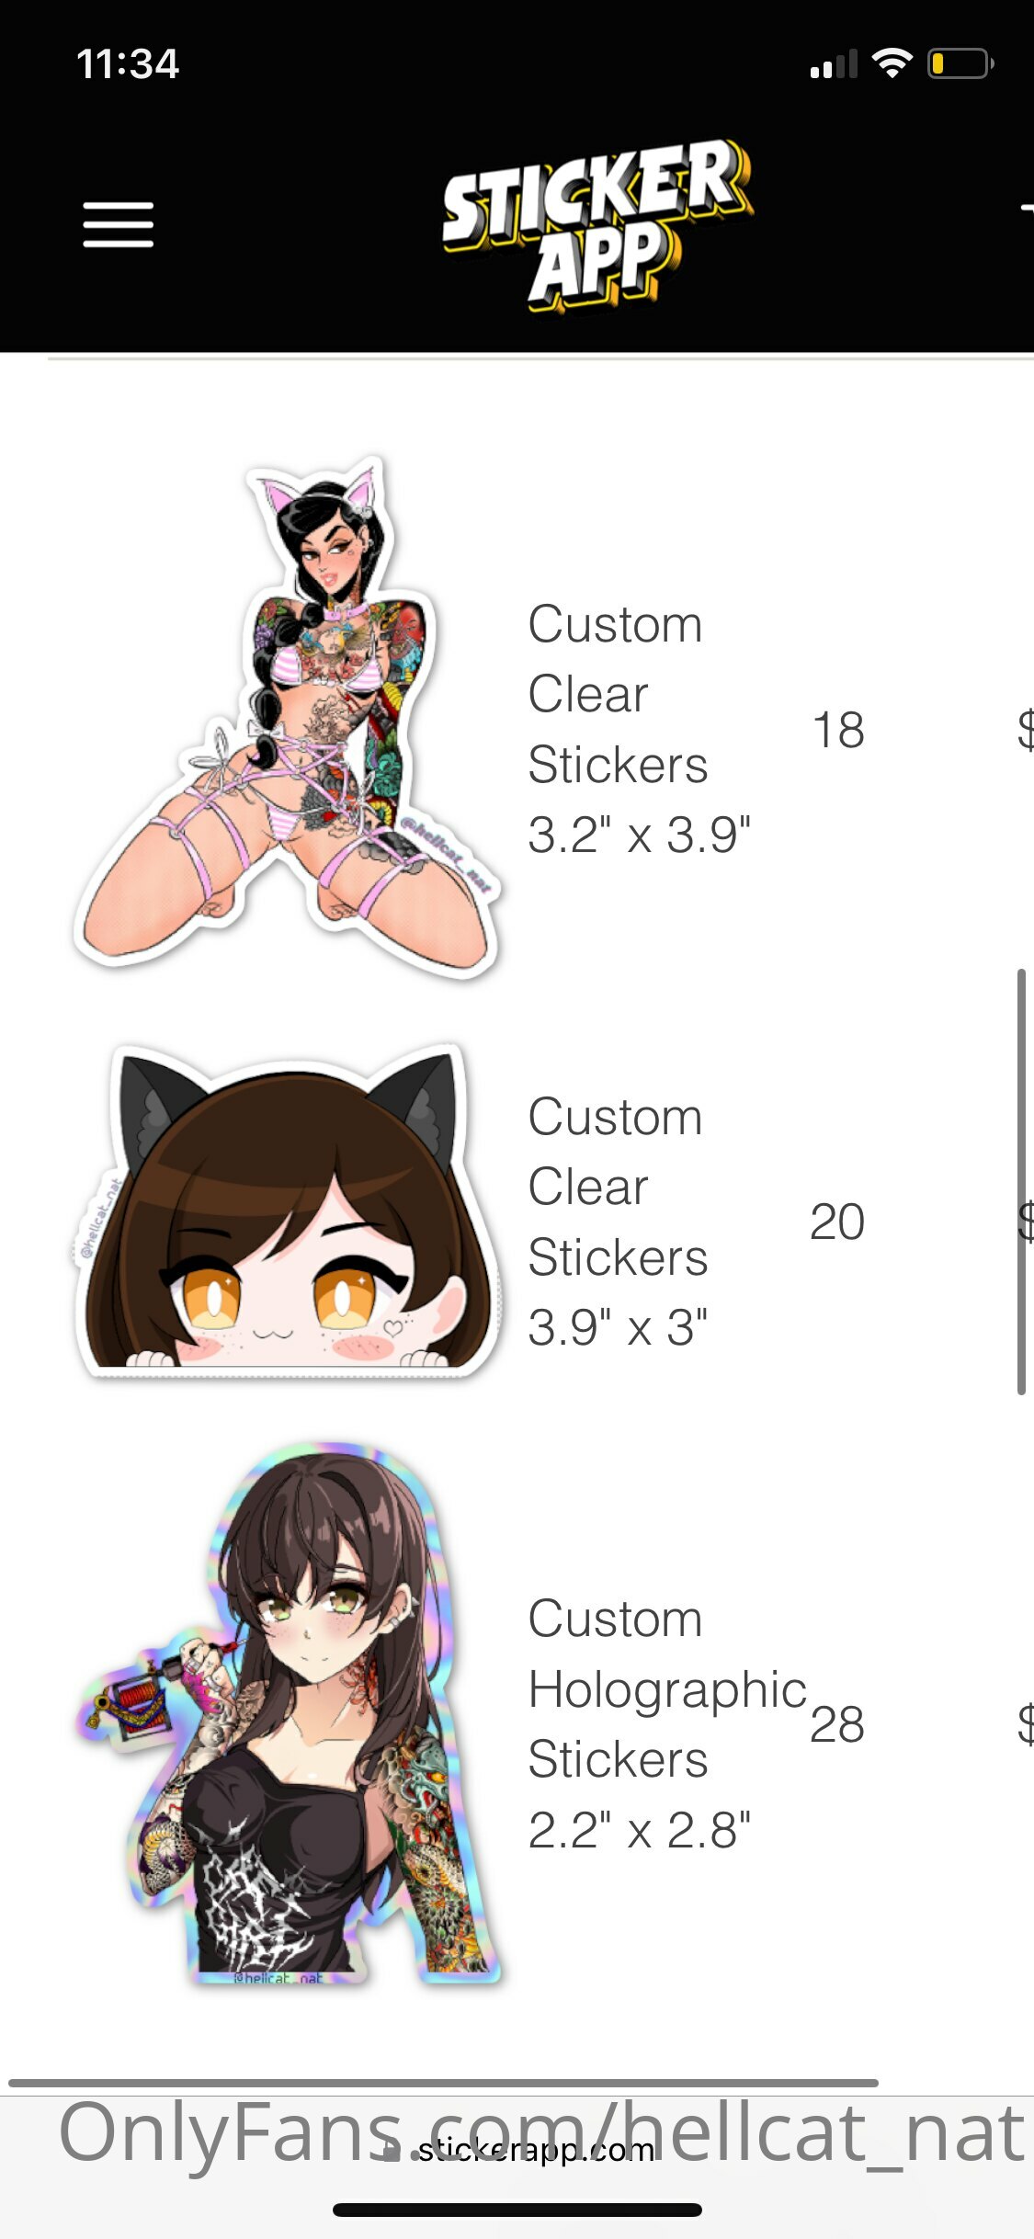This screenshot has width=1034, height=2239.
Task: Tap the 11:34 clock in the status bar
Action: [x=128, y=64]
